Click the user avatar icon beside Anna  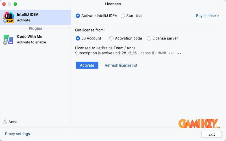click(5, 122)
